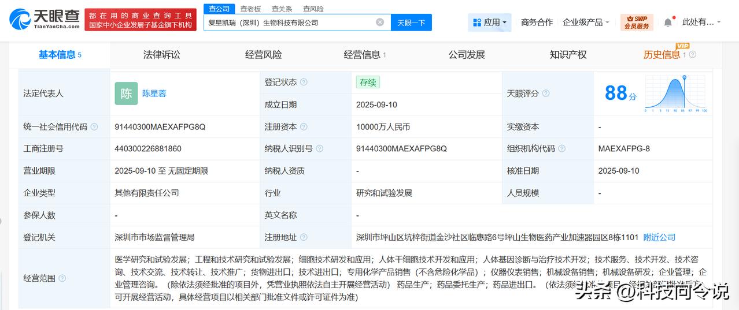Open the 经营风险 tab

pos(264,55)
